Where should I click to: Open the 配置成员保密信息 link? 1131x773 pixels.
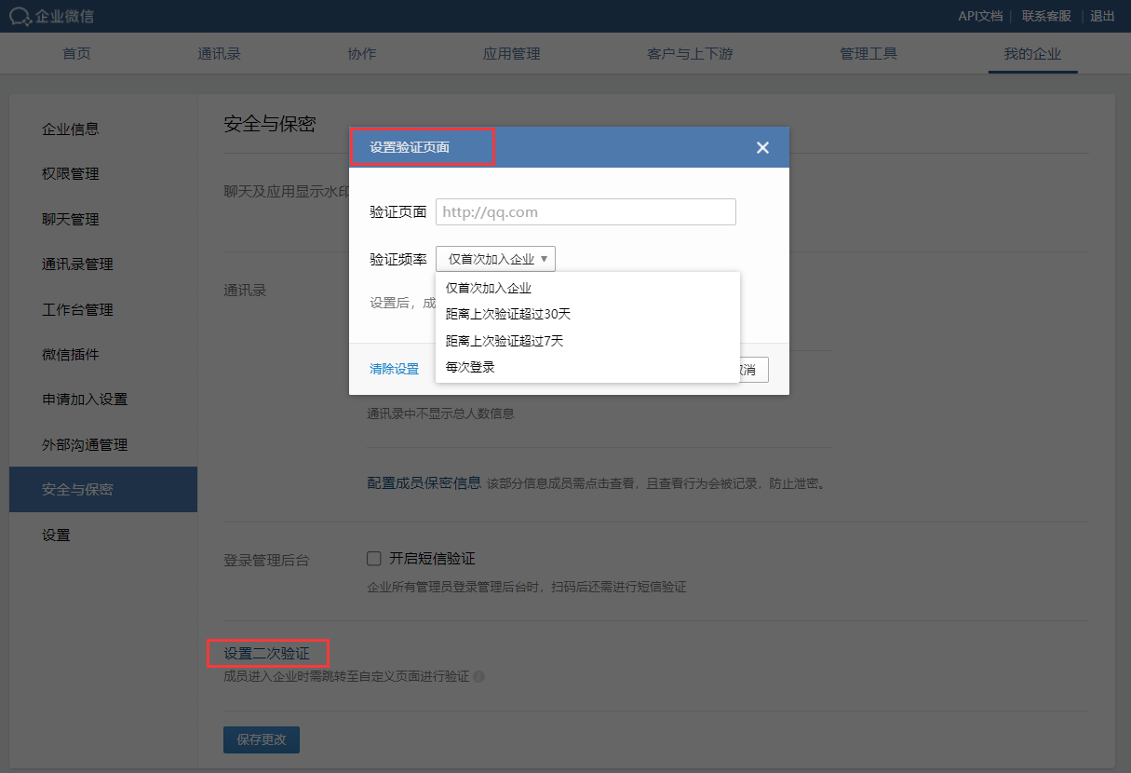click(x=424, y=482)
